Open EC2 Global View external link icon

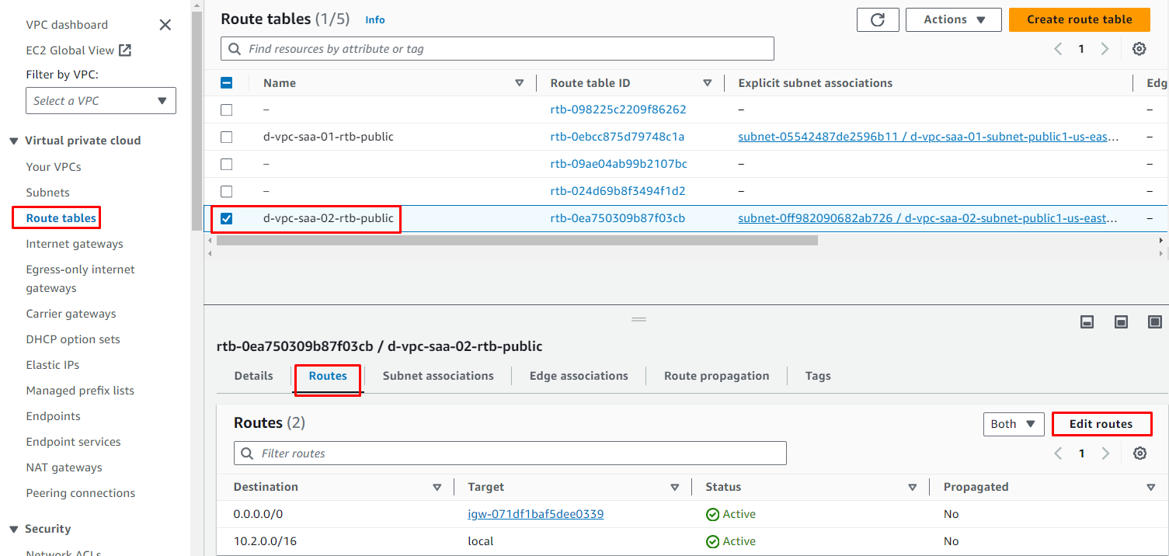pyautogui.click(x=124, y=50)
